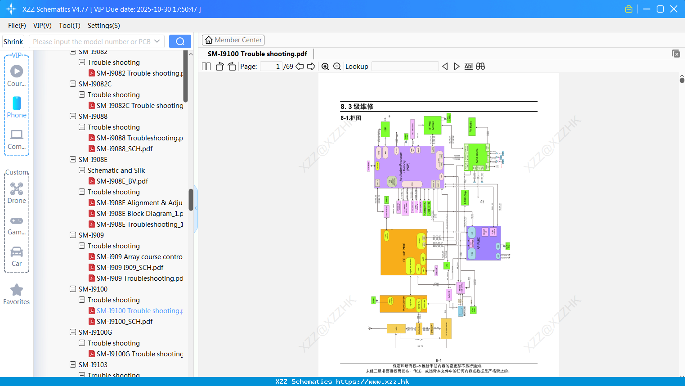Open Favorites star icon
Viewport: 685px width, 386px height.
(x=17, y=290)
